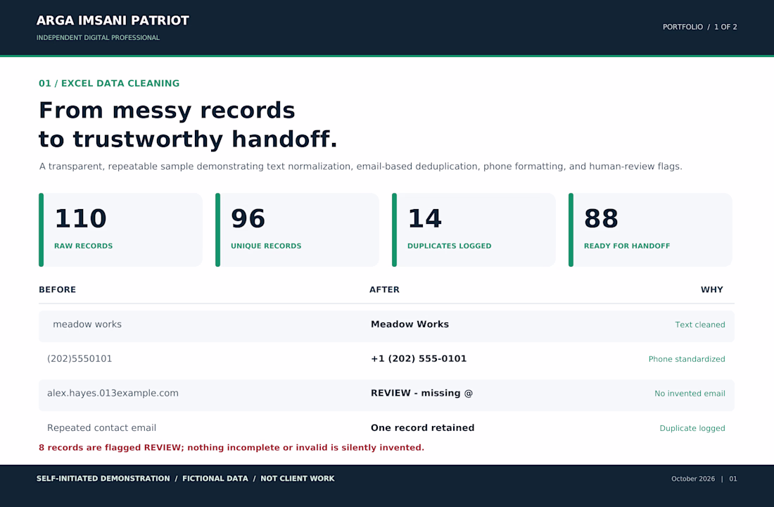Click the +1 (202) 555-0101 formatted phone
The image size is (774, 507).
tap(419, 358)
